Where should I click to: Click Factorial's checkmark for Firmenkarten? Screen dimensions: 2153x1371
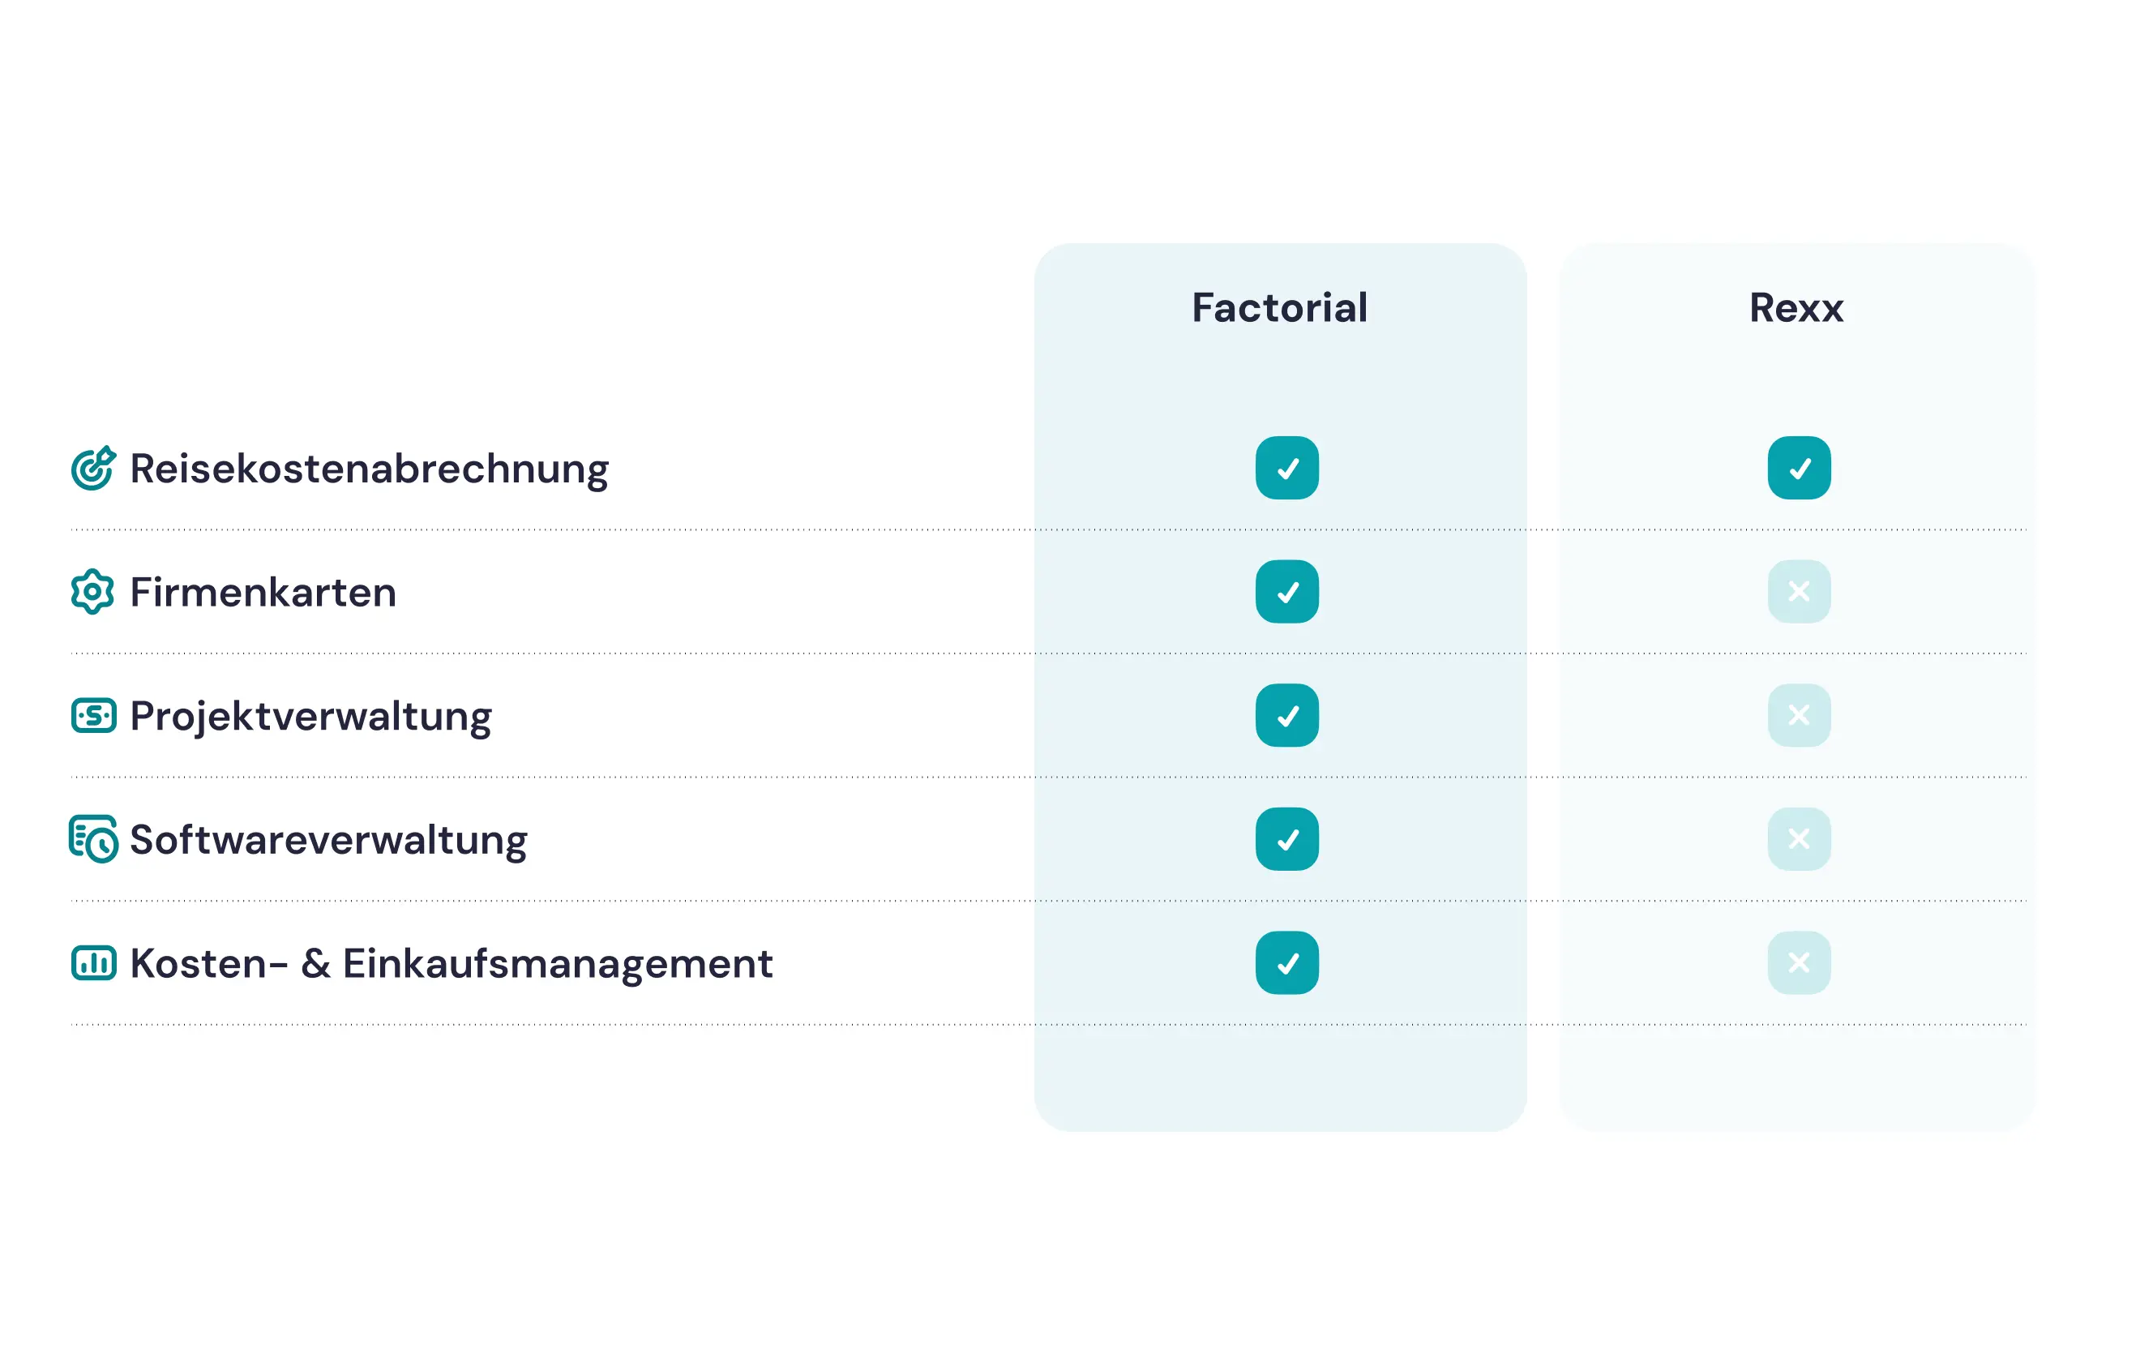1286,591
